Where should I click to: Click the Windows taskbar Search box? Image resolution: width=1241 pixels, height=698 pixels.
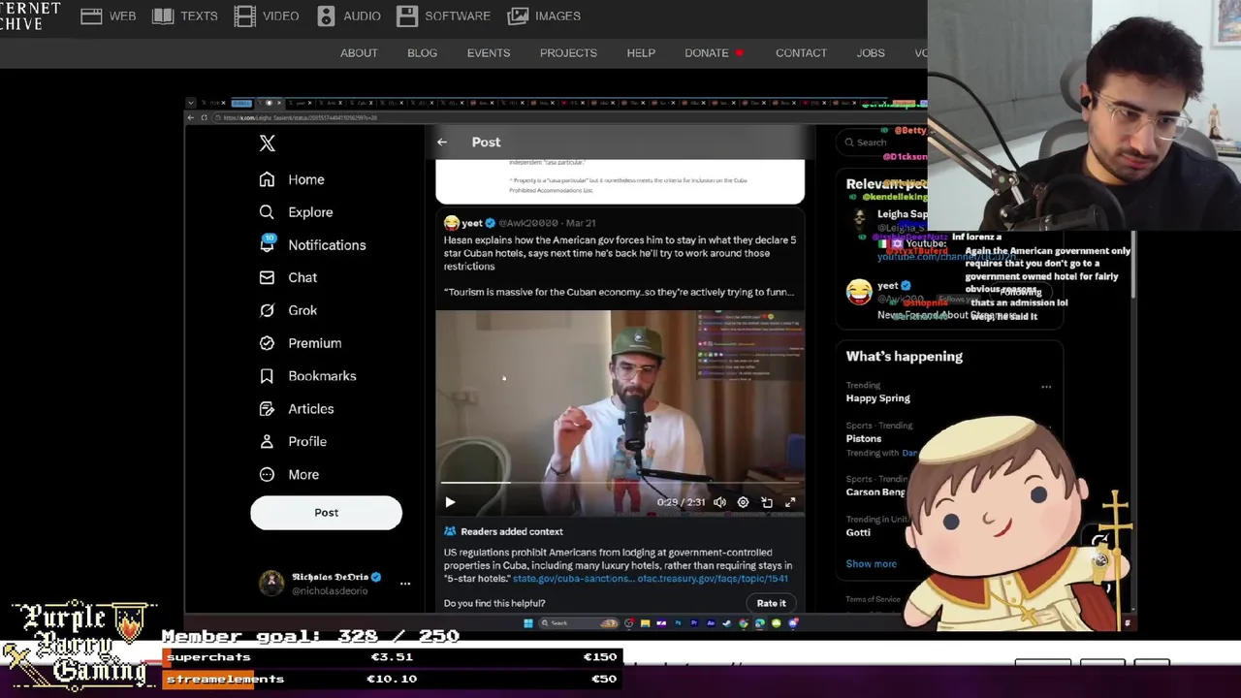[x=579, y=623]
